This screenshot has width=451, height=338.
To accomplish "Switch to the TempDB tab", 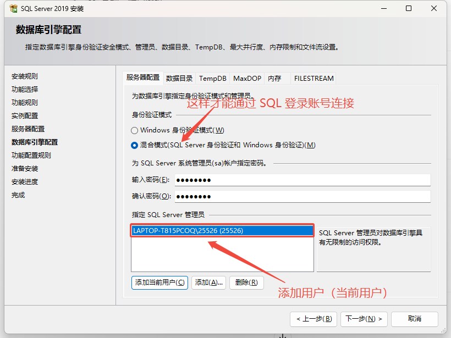I will click(x=212, y=79).
